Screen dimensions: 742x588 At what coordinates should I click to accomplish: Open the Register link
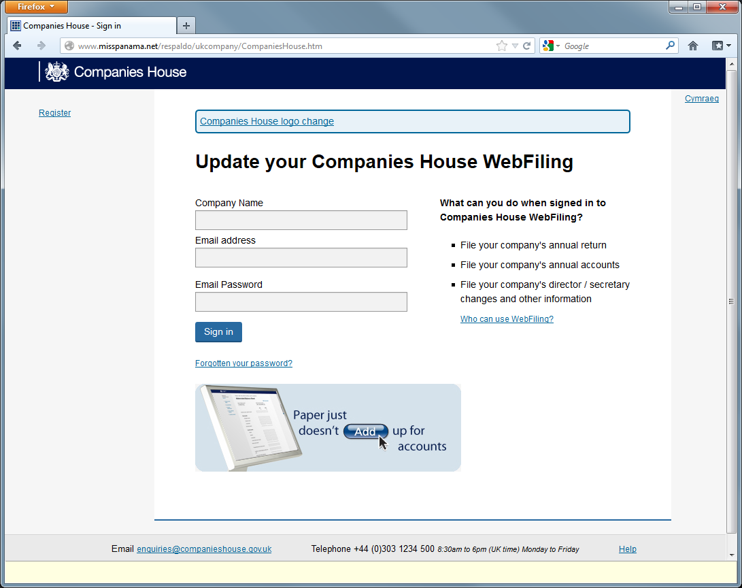55,113
